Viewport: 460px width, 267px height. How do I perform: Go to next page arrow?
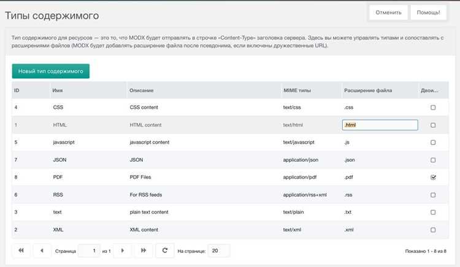click(x=122, y=250)
